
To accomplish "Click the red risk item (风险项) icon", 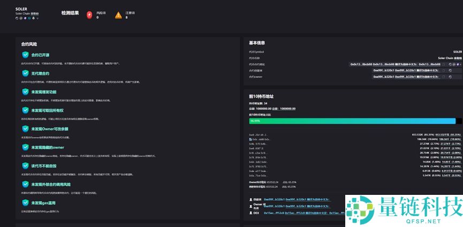I will tap(89, 15).
